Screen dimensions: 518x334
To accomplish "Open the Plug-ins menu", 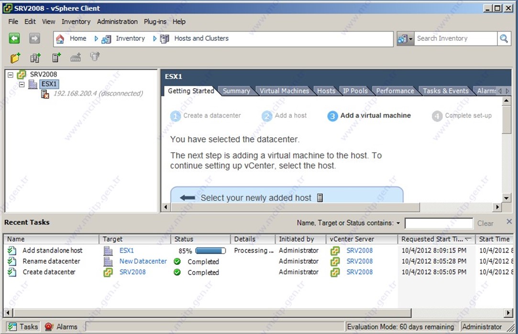I will pos(155,22).
